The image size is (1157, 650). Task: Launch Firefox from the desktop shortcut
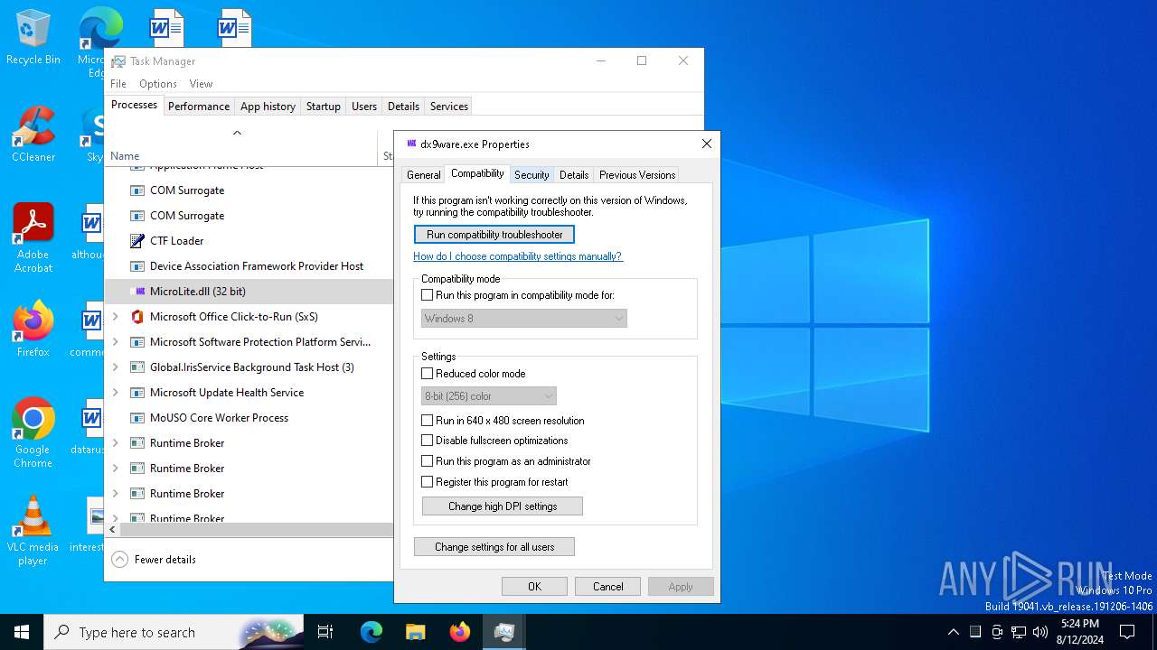[x=33, y=329]
